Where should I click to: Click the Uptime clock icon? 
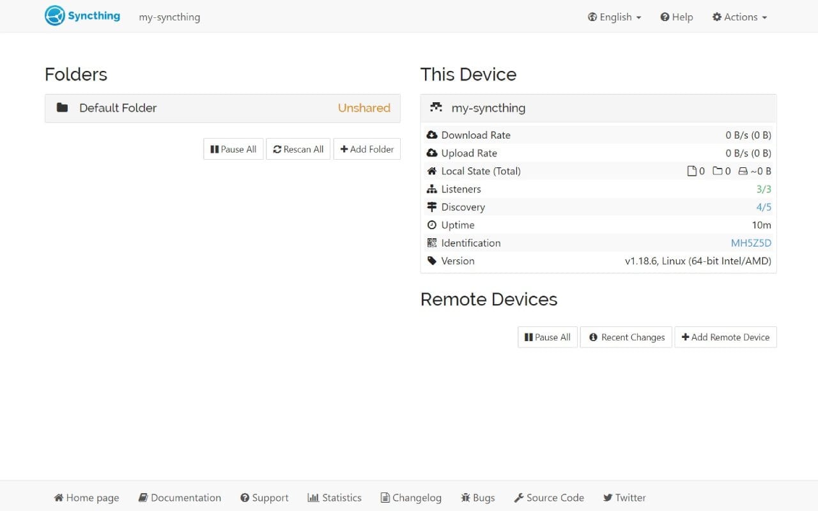pos(432,224)
